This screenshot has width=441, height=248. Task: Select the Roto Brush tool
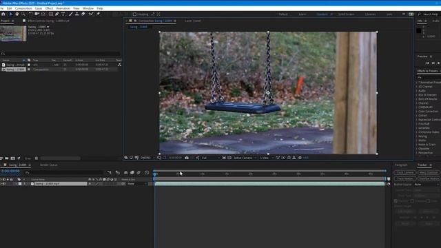point(91,14)
